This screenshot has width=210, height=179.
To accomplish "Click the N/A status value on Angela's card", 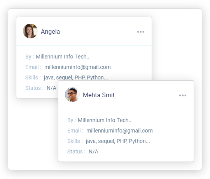I will 51,88.
